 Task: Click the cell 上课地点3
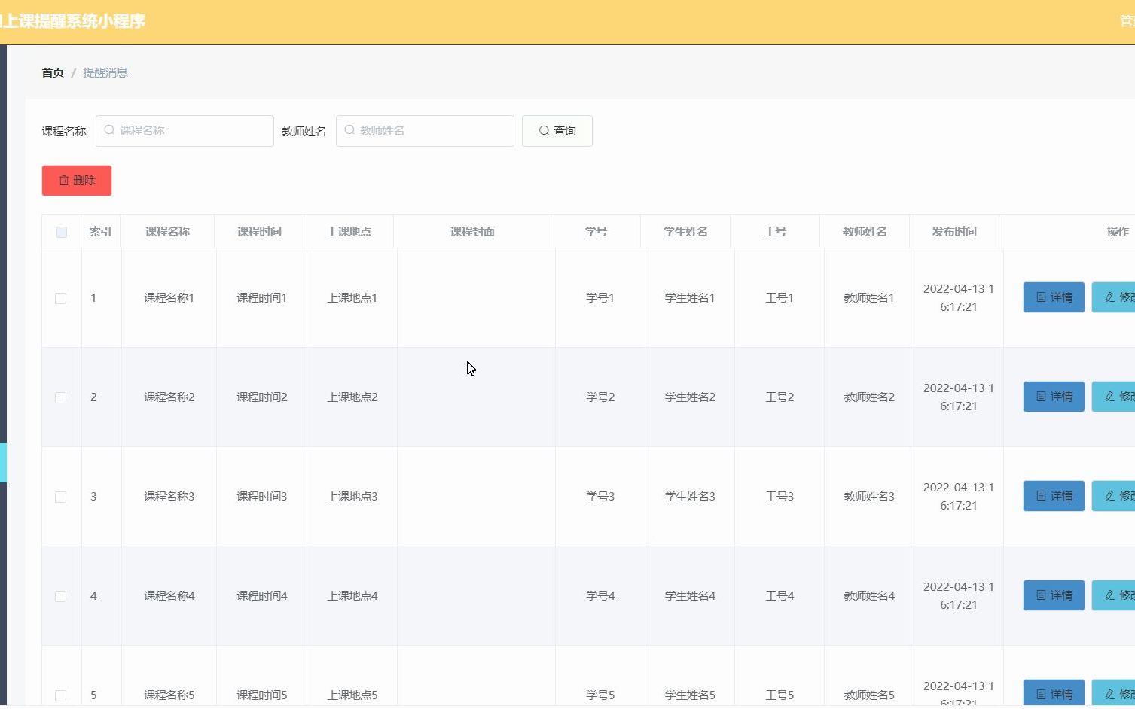coord(352,497)
